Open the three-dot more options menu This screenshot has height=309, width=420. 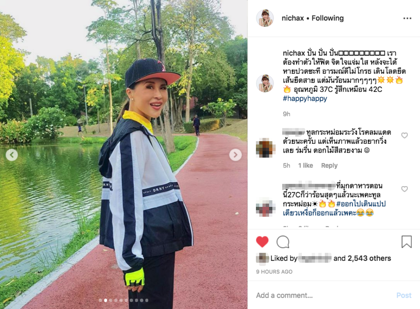[x=407, y=18]
